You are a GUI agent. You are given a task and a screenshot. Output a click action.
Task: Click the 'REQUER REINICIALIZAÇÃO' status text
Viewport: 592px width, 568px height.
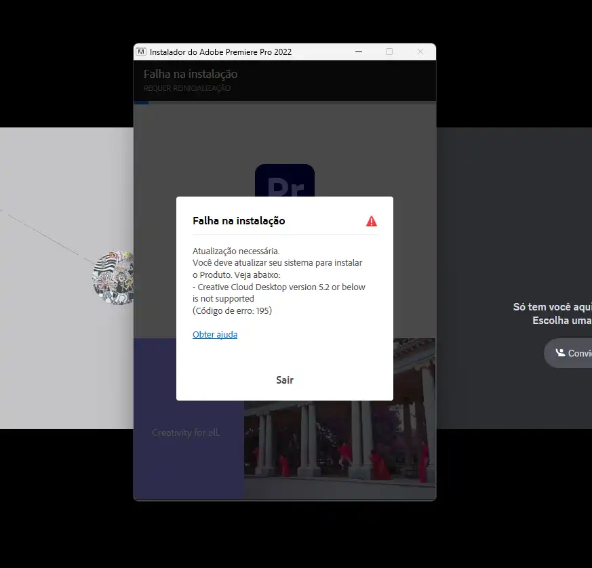pyautogui.click(x=187, y=88)
